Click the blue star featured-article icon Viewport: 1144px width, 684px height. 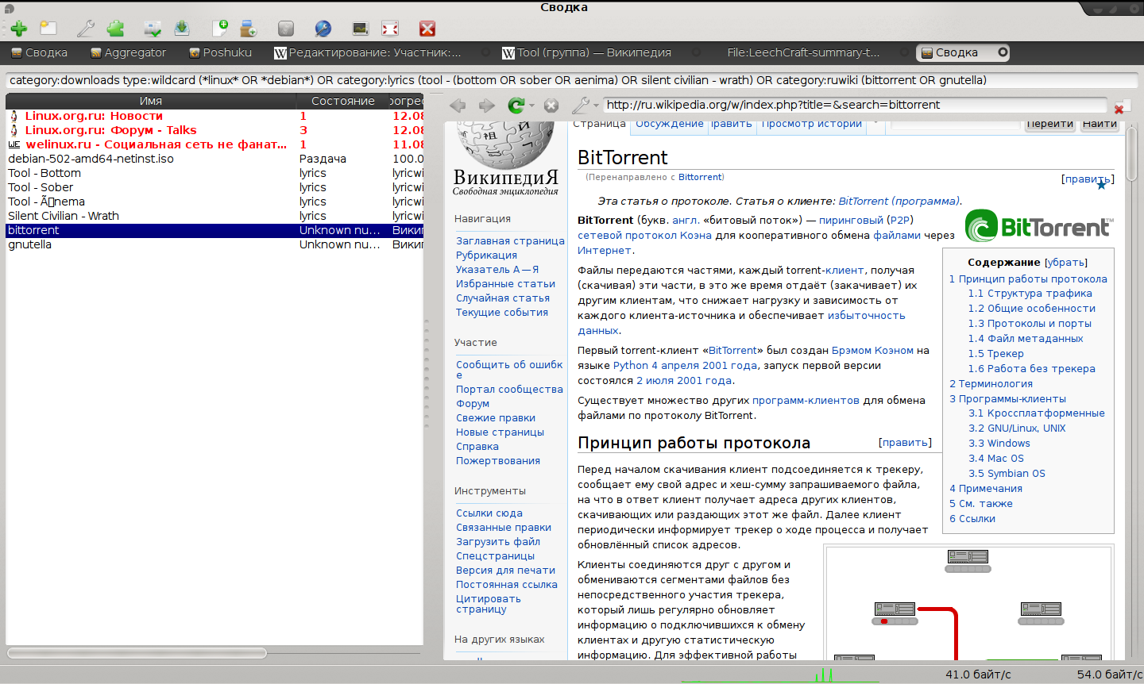(1102, 185)
